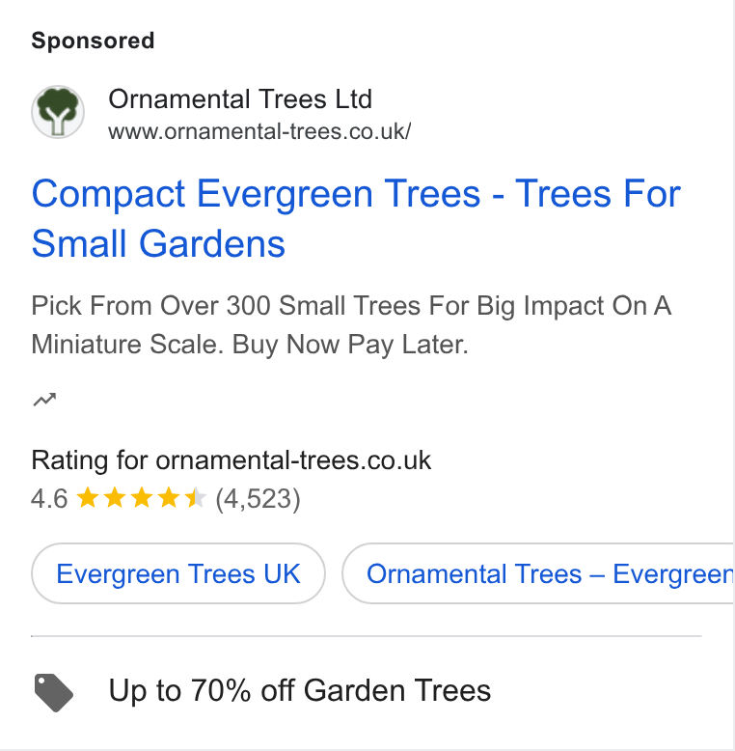Click the half-filled fifth rating star
Image resolution: width=735 pixels, height=751 pixels.
click(196, 498)
